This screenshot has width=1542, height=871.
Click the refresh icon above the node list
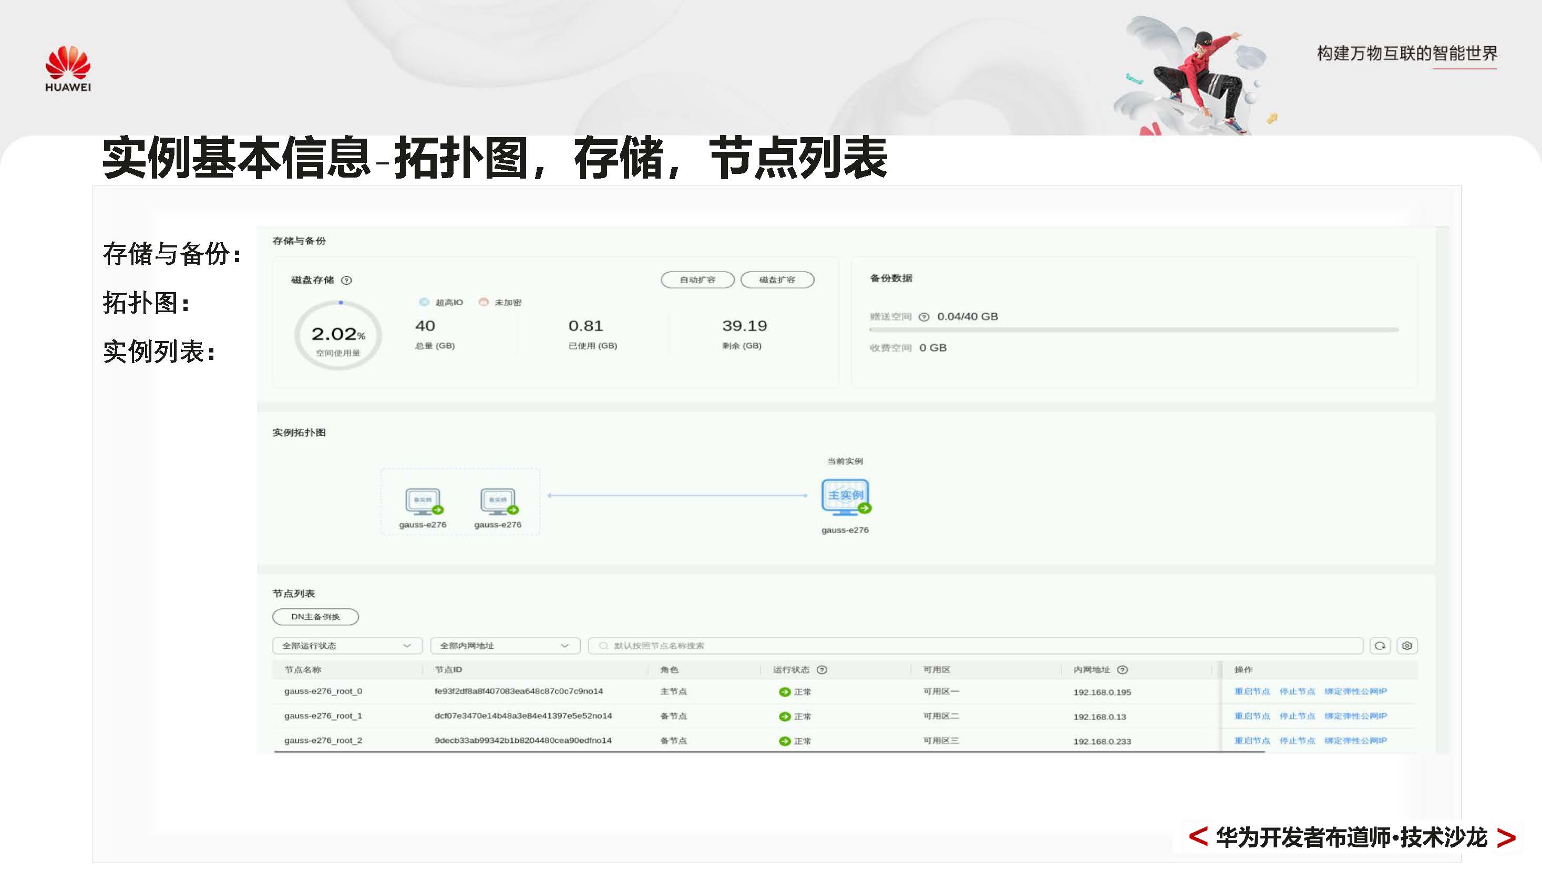click(1382, 646)
